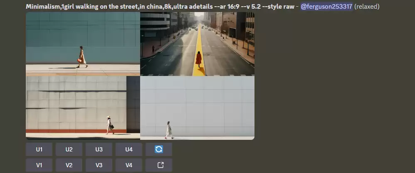Click the "Minimalism,1girl walking" prompt text
The image size is (415, 173).
62,7
